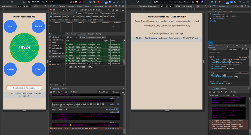Image resolution: width=251 pixels, height=135 pixels.
Task: Focus the Send custom message field
Action: pos(24,88)
